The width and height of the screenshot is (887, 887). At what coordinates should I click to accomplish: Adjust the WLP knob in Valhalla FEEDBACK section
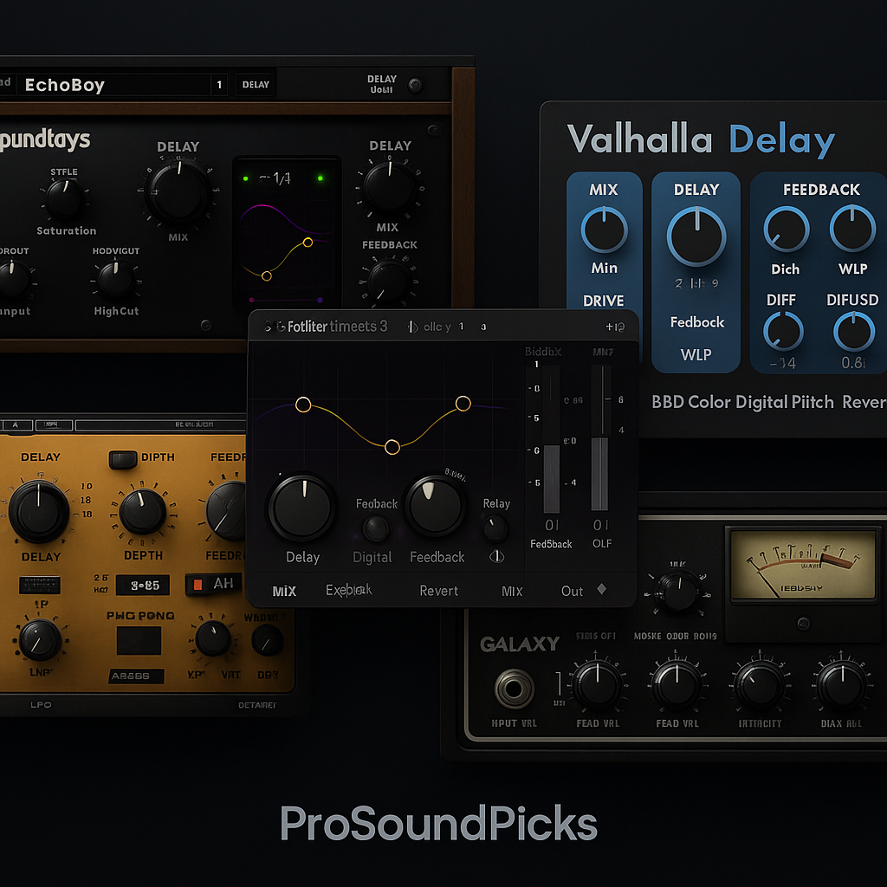pyautogui.click(x=852, y=229)
